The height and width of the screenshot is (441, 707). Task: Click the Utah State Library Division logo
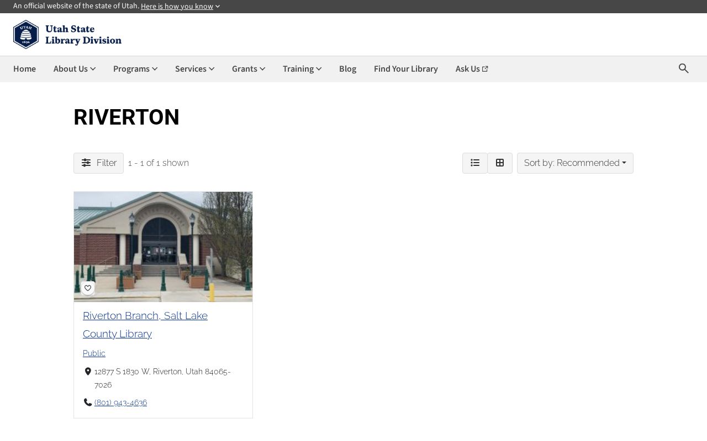[67, 34]
